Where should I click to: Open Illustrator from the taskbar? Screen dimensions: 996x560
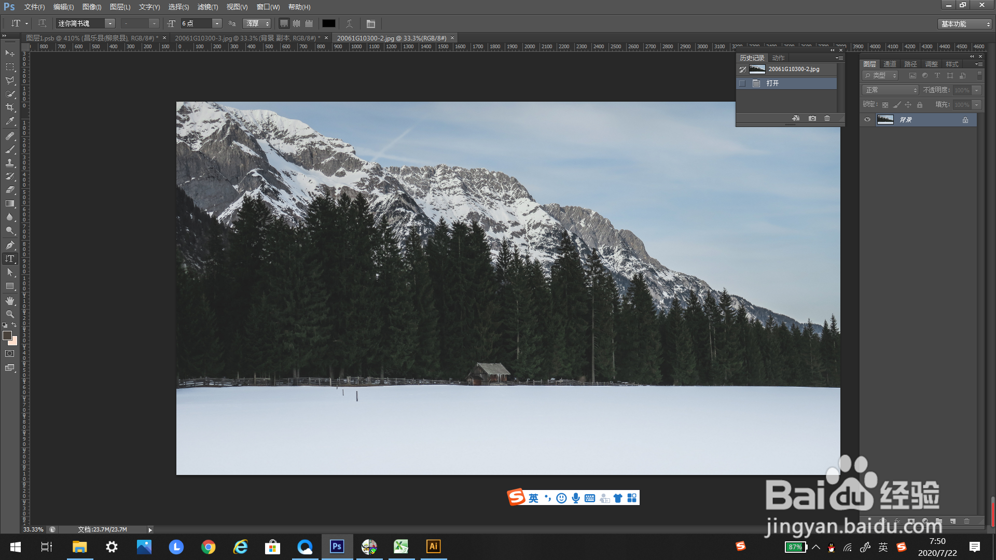(x=433, y=547)
